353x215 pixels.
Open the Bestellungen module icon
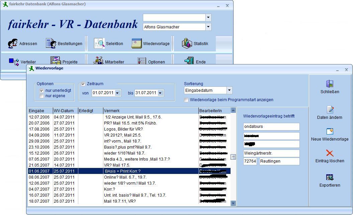click(51, 43)
